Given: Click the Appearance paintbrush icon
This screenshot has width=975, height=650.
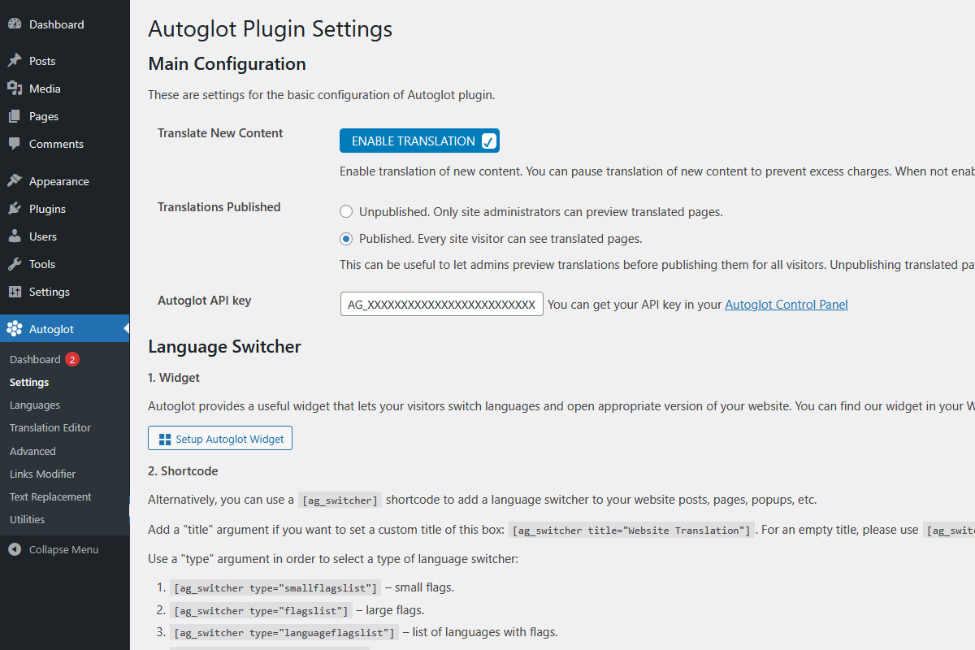Looking at the screenshot, I should coord(15,181).
